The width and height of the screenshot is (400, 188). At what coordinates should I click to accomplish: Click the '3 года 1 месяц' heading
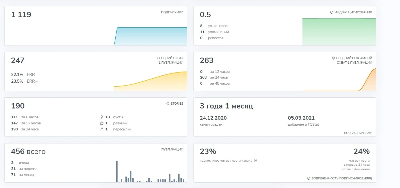click(226, 106)
